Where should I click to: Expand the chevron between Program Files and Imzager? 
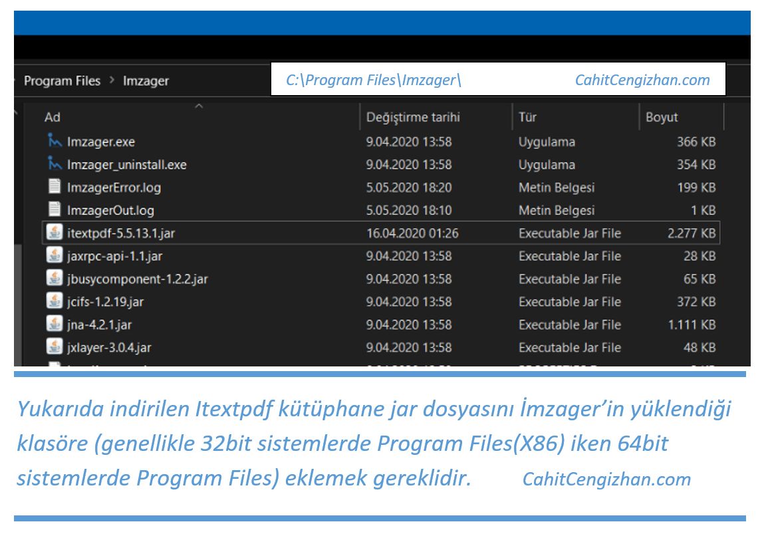coord(111,81)
